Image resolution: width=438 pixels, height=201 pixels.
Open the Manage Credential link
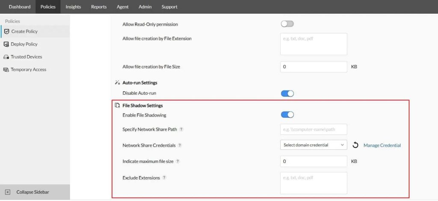pyautogui.click(x=382, y=145)
